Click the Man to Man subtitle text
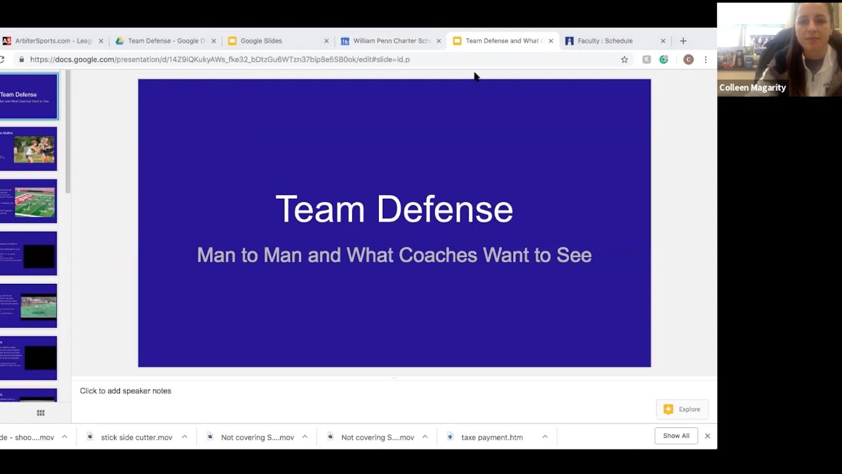Image resolution: width=842 pixels, height=474 pixels. (x=394, y=255)
